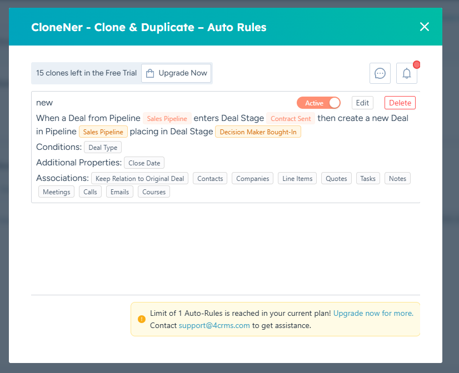Viewport: 459px width, 373px height.
Task: Click the orange Sales Pipeline target tag
Action: [x=103, y=132]
